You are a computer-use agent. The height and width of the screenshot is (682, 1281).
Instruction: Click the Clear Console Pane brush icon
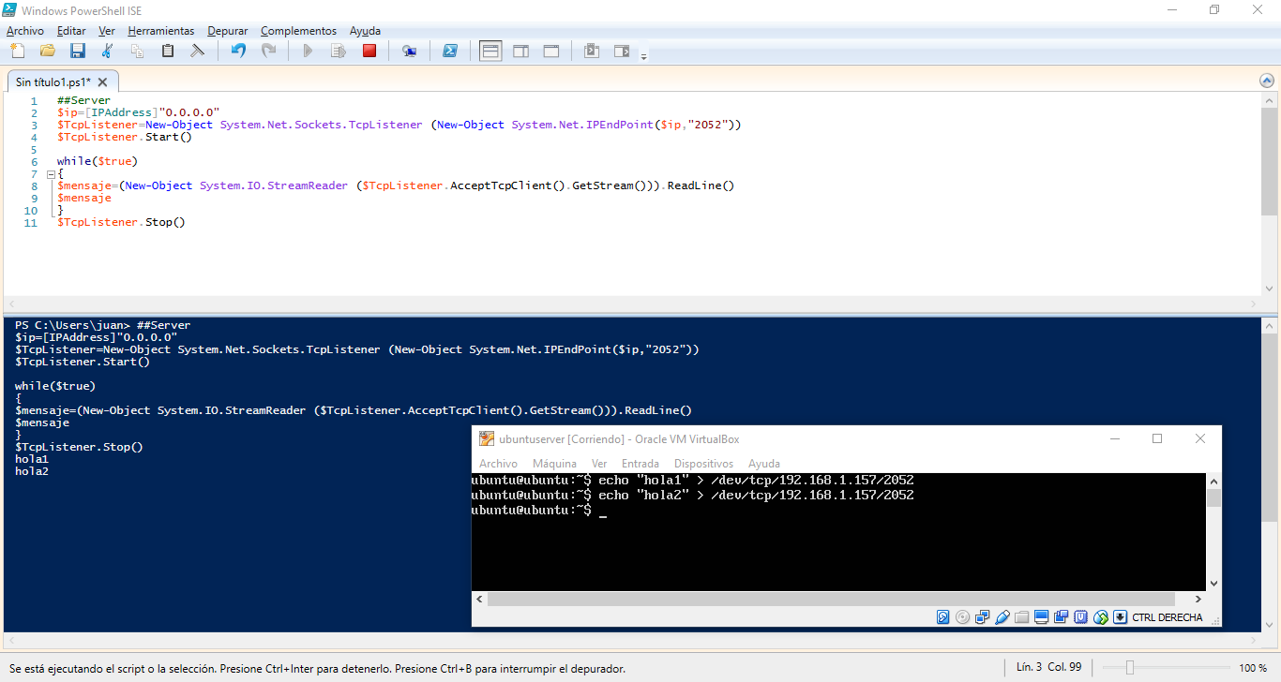[x=198, y=51]
